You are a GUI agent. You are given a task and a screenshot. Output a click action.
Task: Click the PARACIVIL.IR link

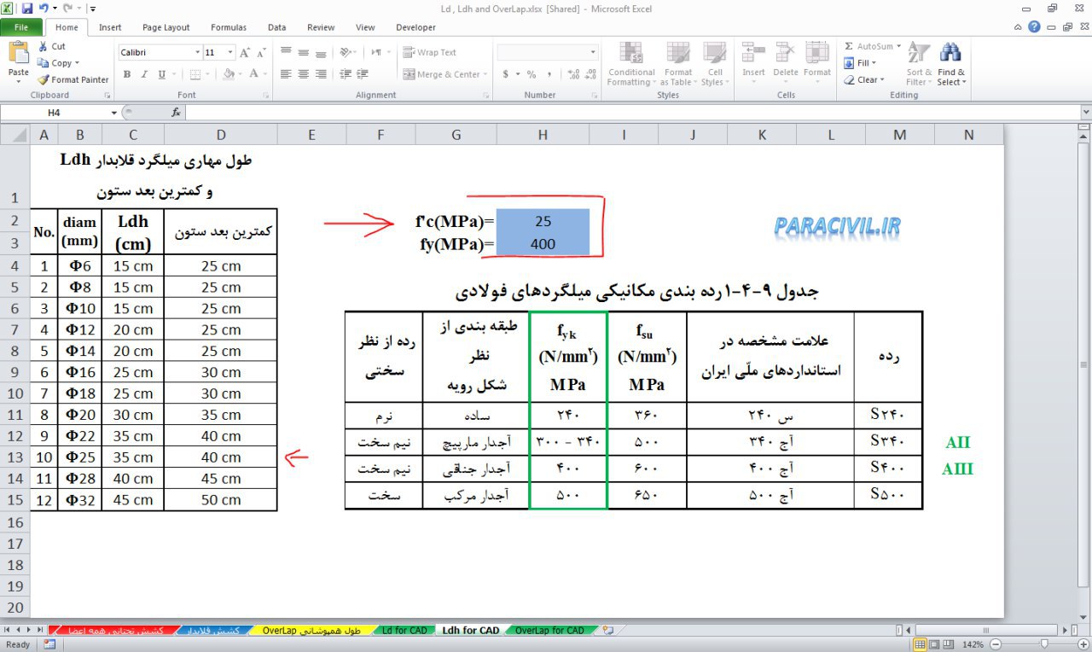[838, 226]
